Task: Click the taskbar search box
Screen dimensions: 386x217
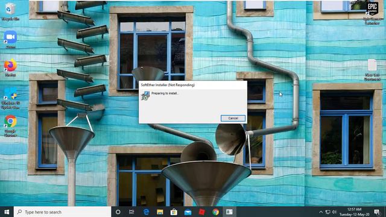Action: pos(62,212)
